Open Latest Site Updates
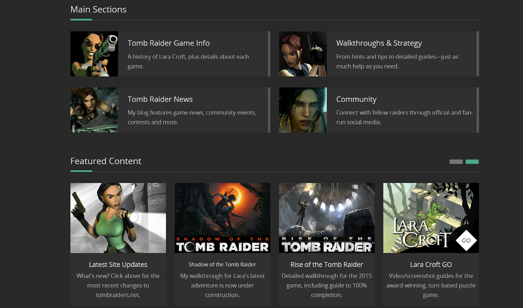Screen dimensions: 523x308 pos(118,264)
